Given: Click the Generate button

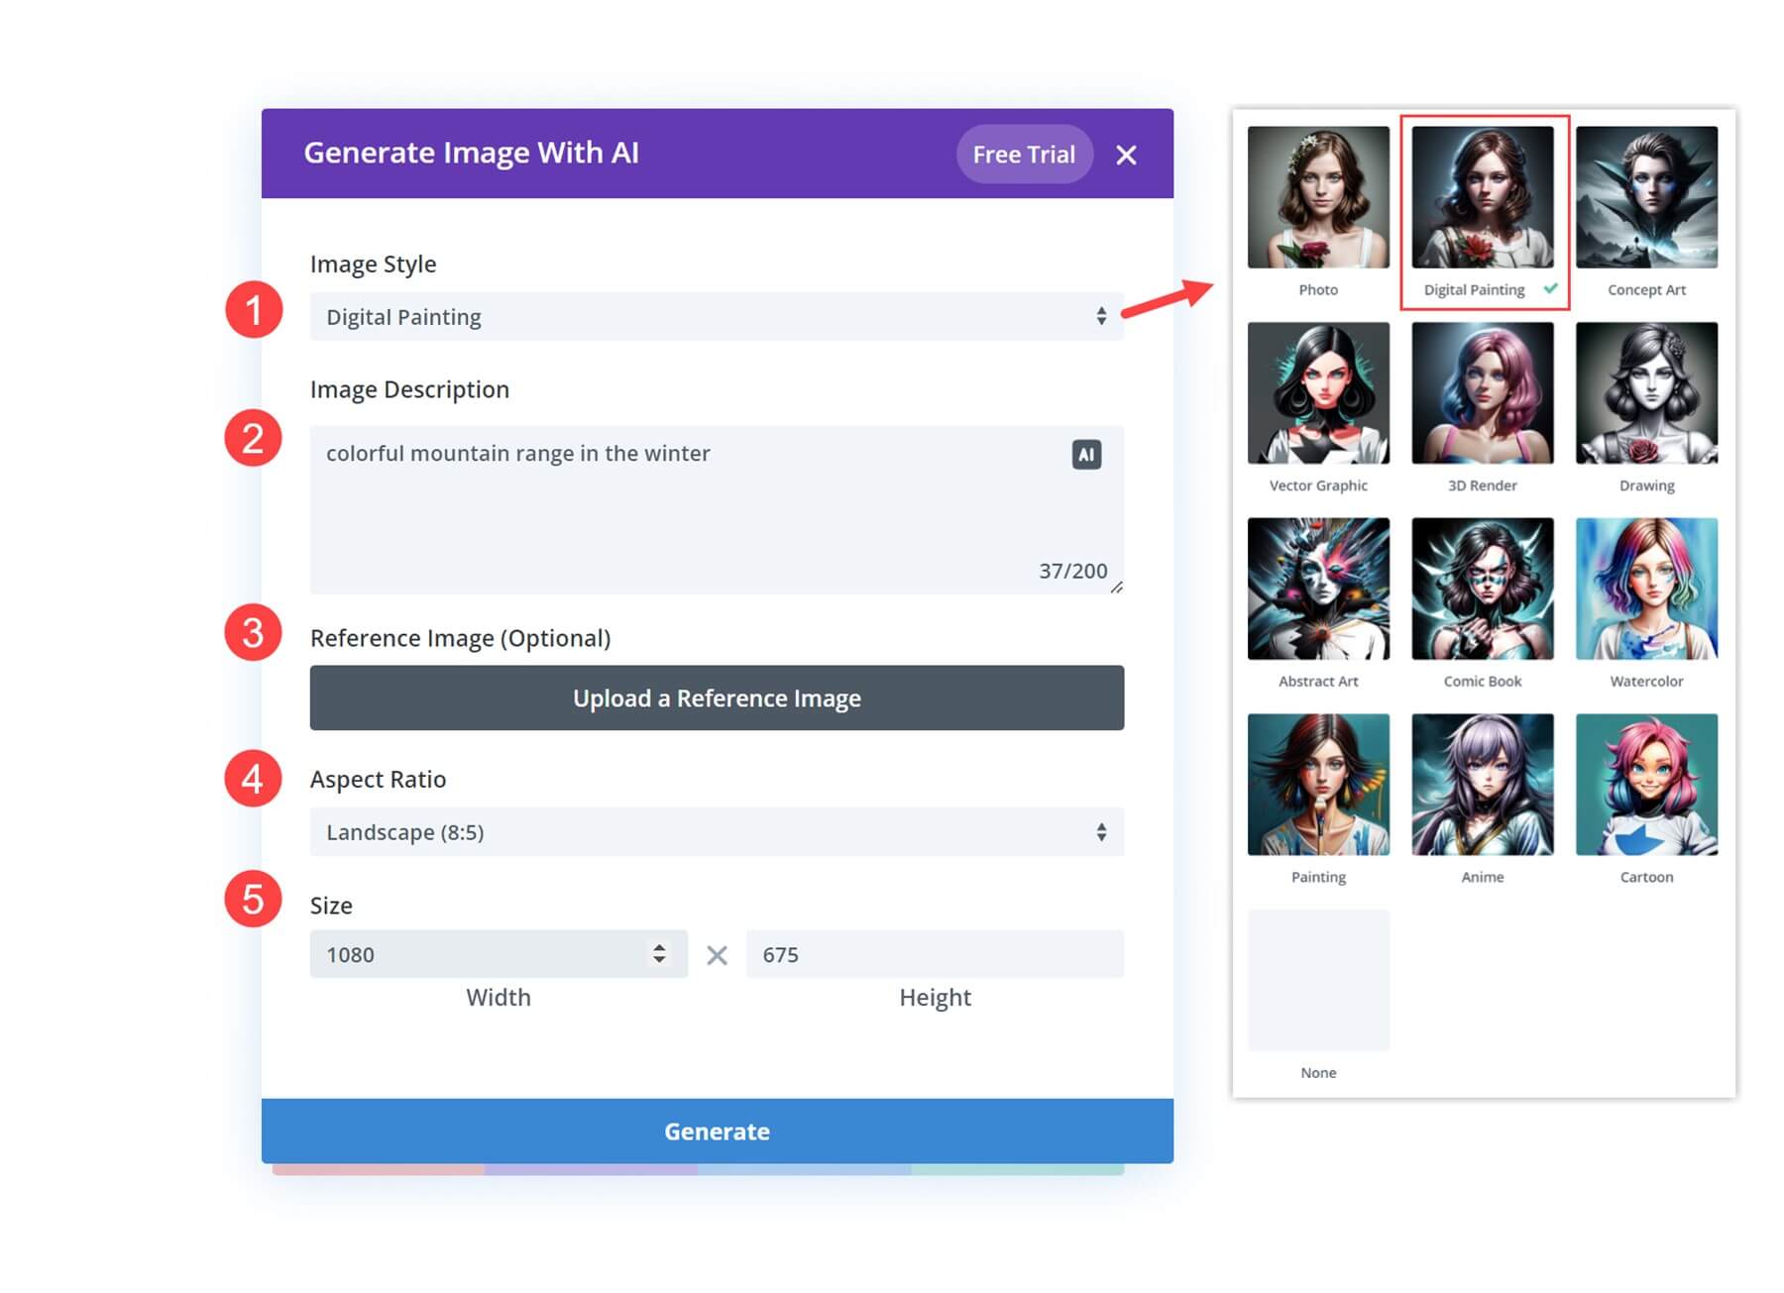Looking at the screenshot, I should click(x=717, y=1131).
